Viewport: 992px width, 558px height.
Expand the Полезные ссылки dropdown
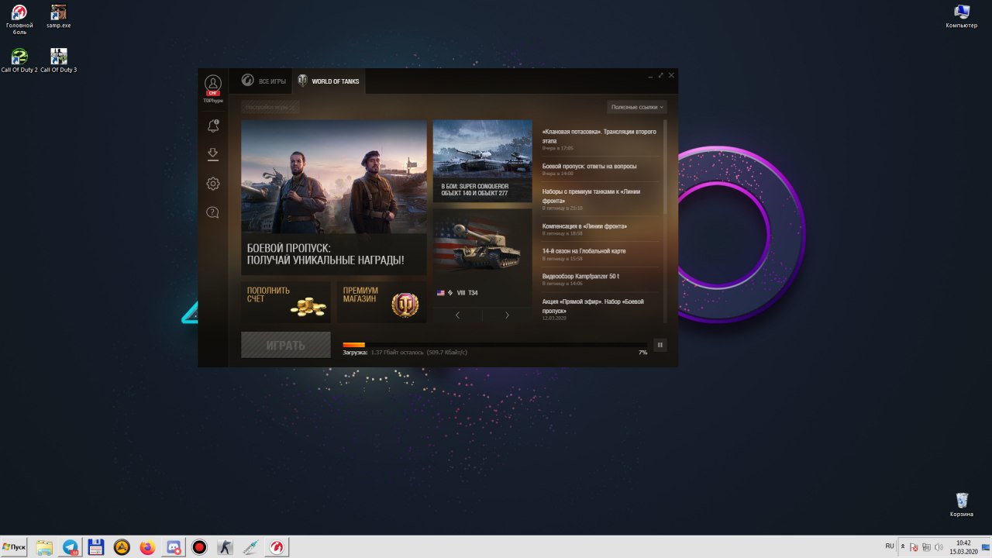pos(637,107)
